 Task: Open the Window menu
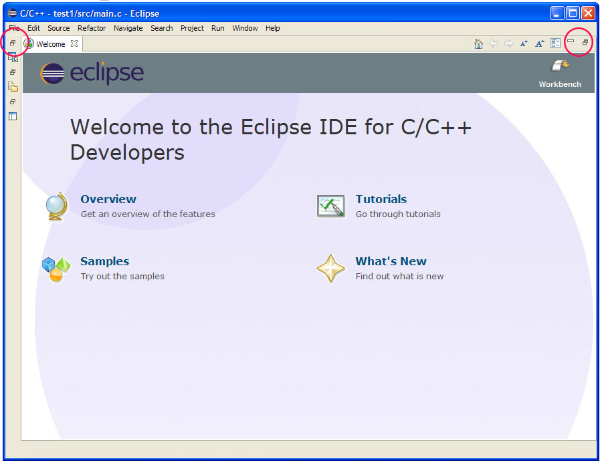pos(245,28)
